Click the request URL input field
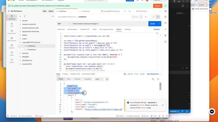Screen dimensions: 218x122 coord(109,24)
